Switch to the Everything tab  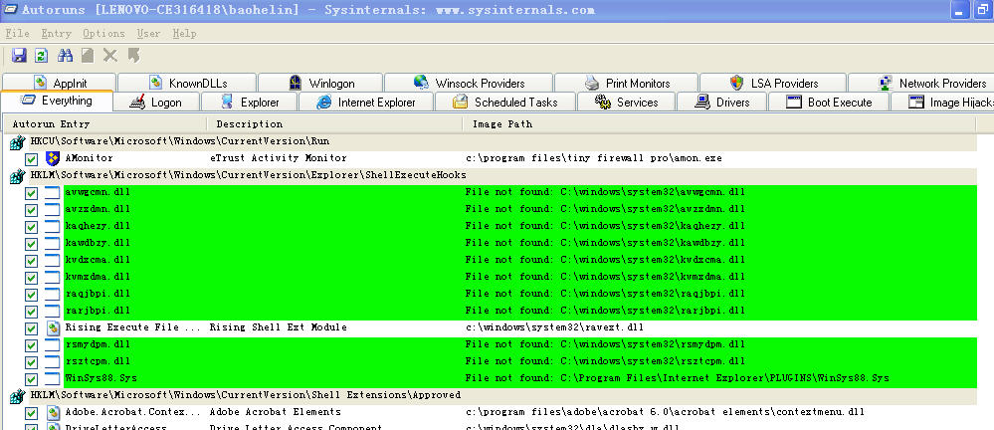[57, 101]
